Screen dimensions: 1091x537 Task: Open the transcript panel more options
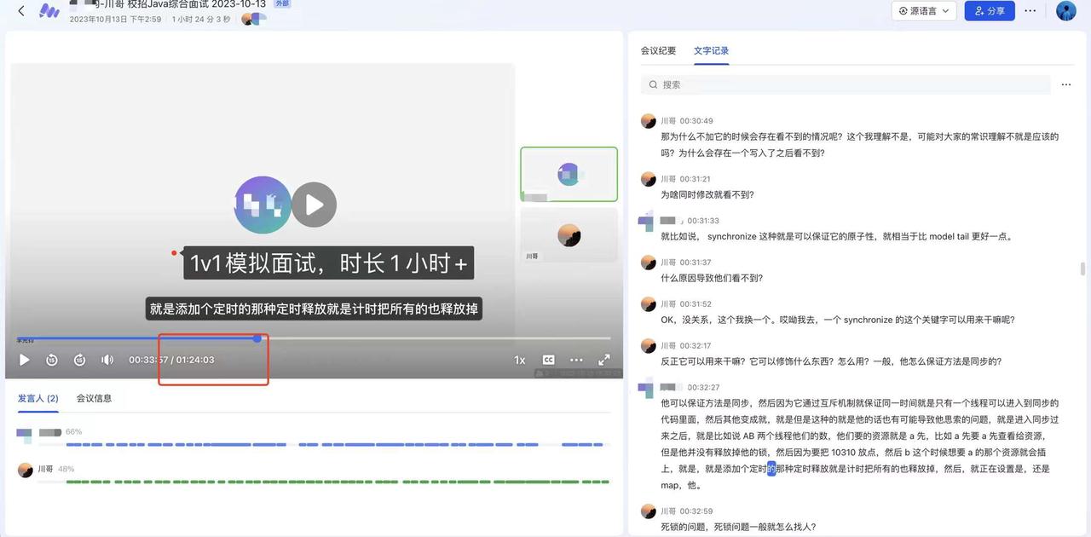[x=1065, y=84]
